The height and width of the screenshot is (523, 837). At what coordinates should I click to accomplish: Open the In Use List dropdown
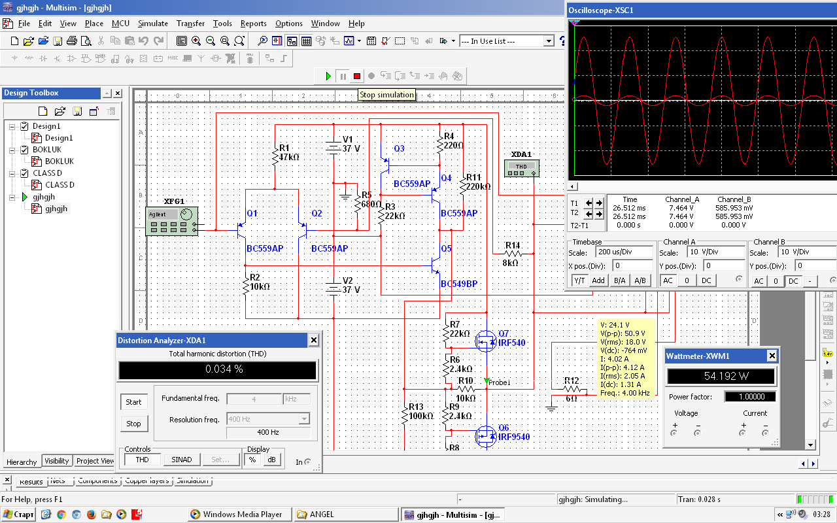click(x=549, y=41)
